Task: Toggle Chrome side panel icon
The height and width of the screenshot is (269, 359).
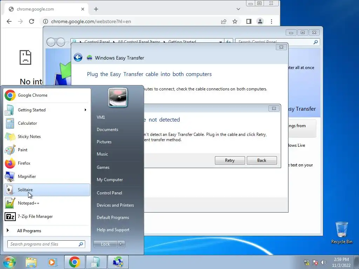Action: point(249,21)
